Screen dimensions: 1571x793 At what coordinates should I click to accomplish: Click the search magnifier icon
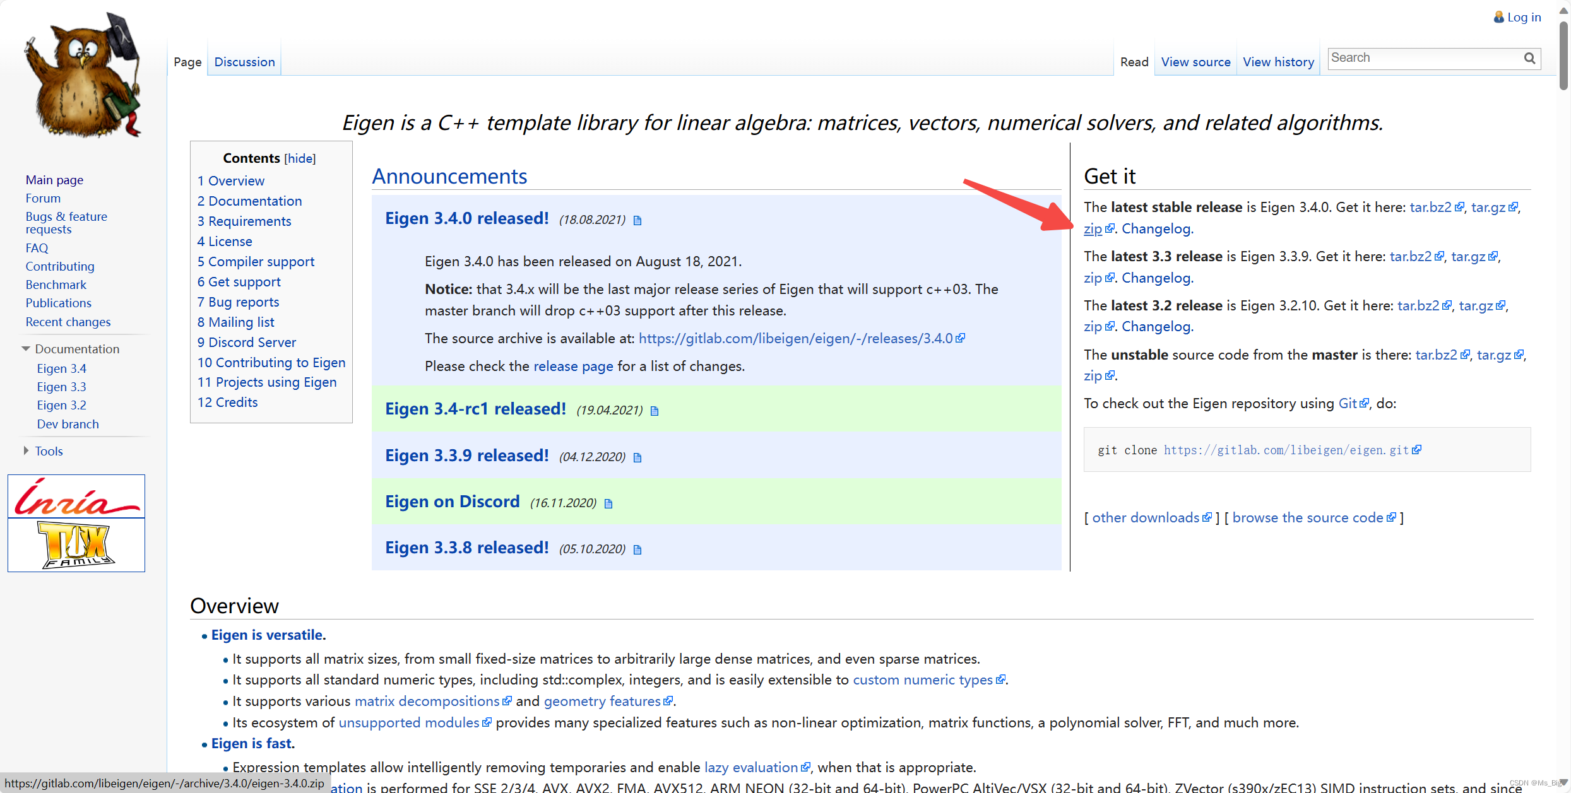[x=1530, y=58]
